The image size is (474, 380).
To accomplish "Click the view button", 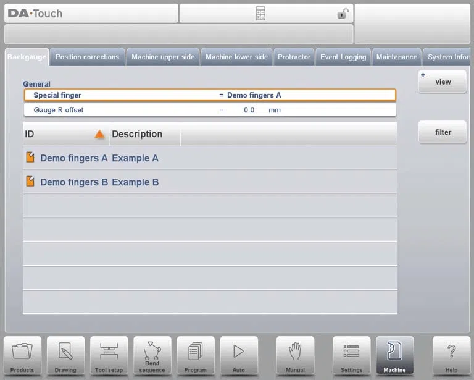I will [x=443, y=82].
